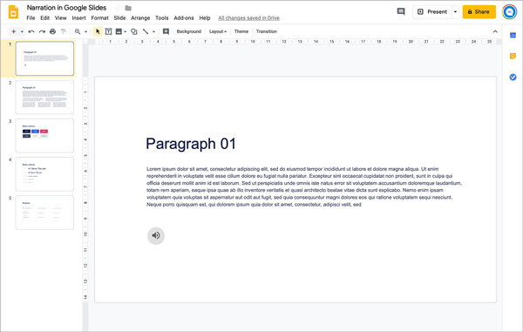Open the Add-ons menu
Viewport: 523px width, 332px height.
coord(184,18)
